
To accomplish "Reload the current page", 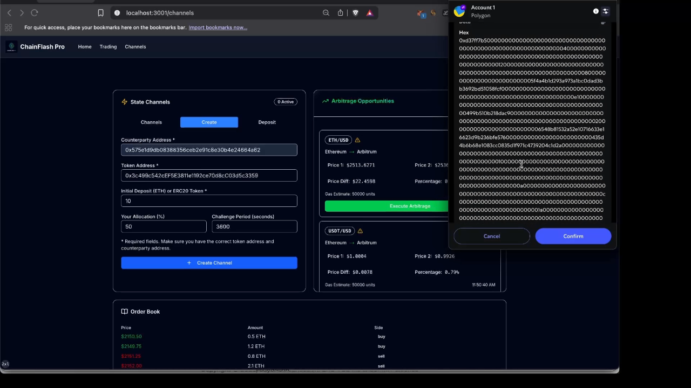I will pos(35,12).
